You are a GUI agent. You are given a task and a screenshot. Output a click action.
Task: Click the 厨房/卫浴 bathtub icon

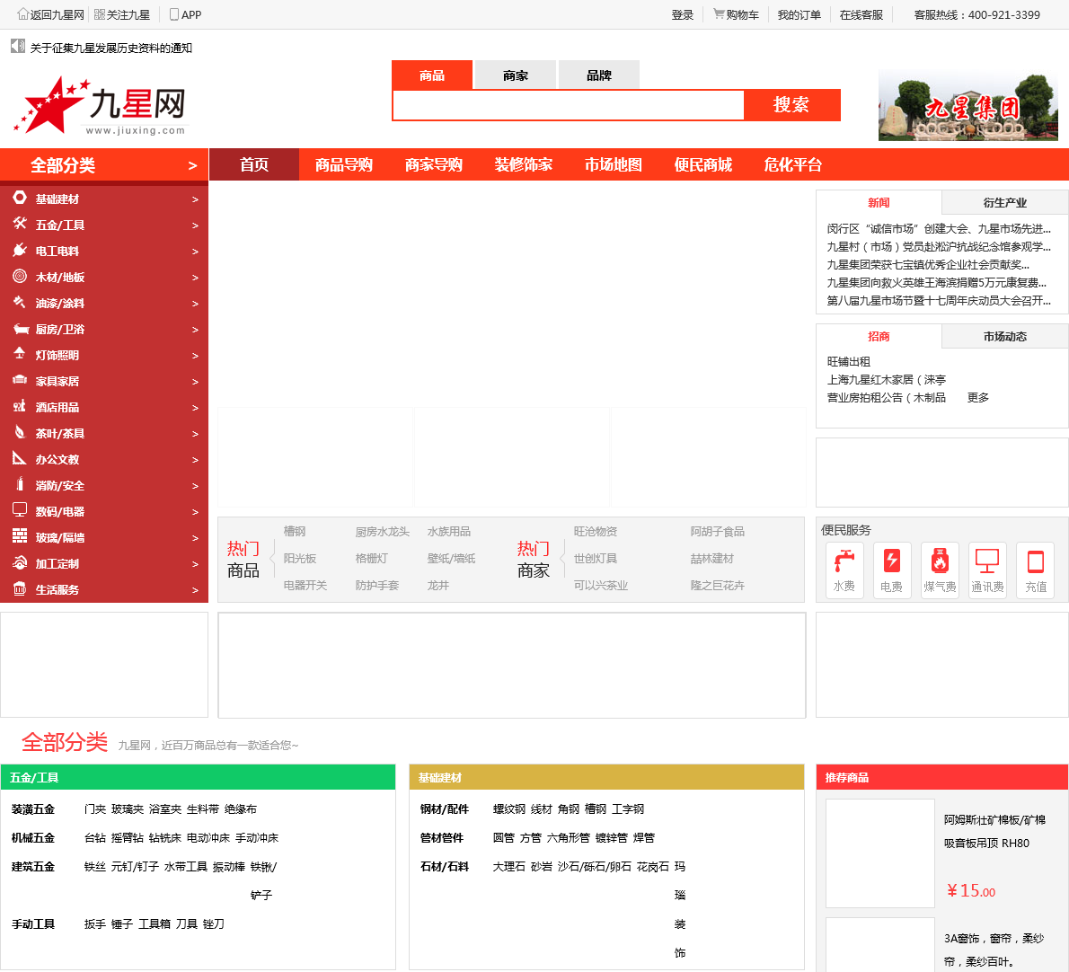(x=21, y=329)
